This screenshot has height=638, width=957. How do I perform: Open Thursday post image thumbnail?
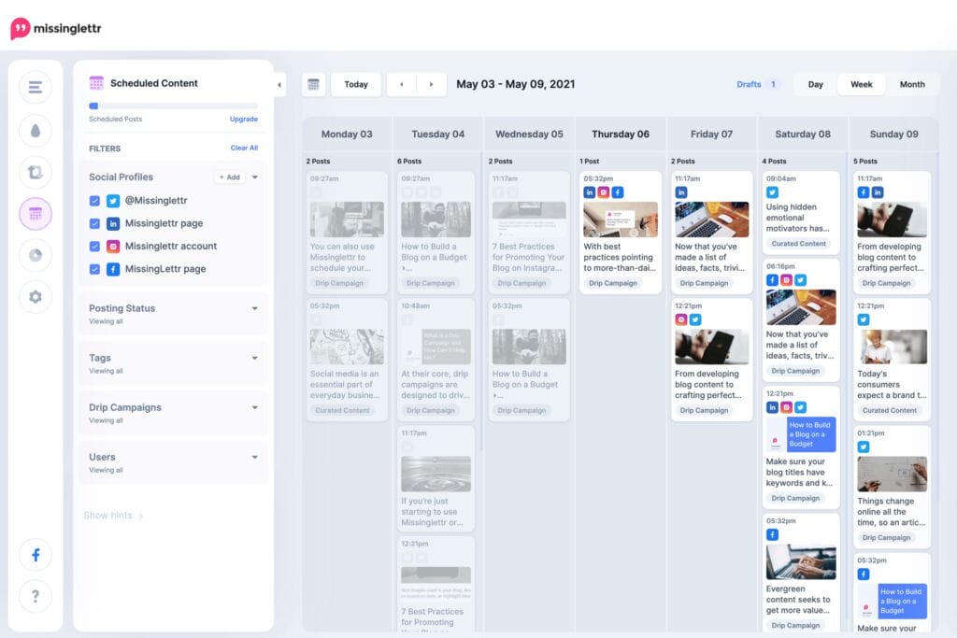[x=621, y=219]
